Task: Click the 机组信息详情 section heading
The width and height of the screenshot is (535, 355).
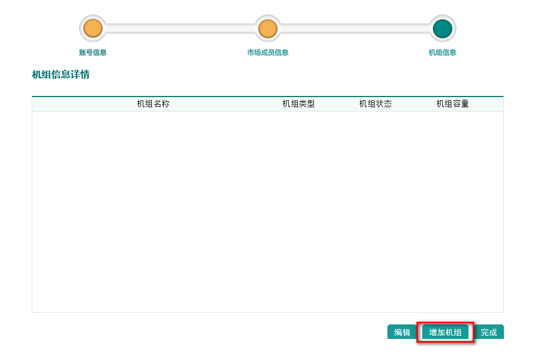Action: point(61,75)
